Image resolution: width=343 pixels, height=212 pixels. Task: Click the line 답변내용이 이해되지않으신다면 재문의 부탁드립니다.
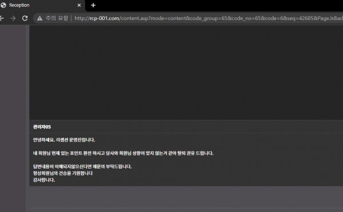[82, 166]
